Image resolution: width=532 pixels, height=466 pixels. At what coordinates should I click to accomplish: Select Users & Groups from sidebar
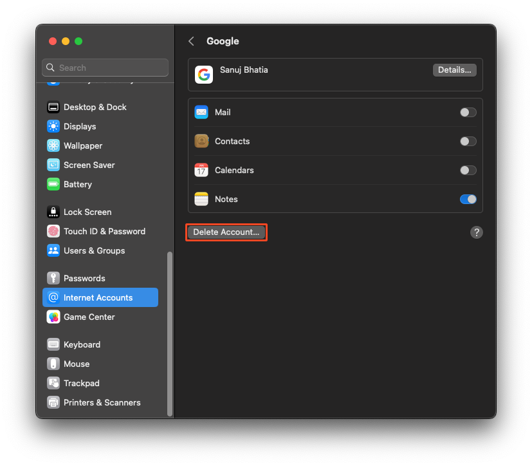pos(53,250)
